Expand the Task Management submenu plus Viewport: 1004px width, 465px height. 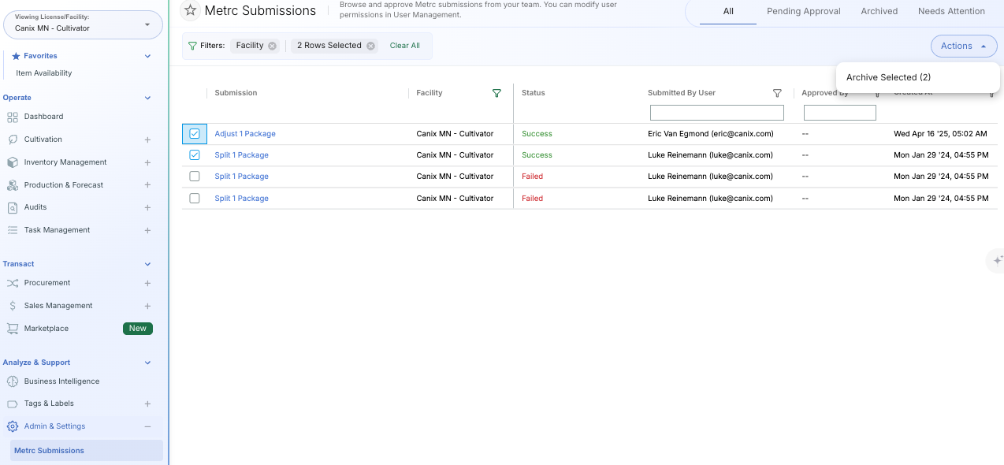pyautogui.click(x=147, y=230)
